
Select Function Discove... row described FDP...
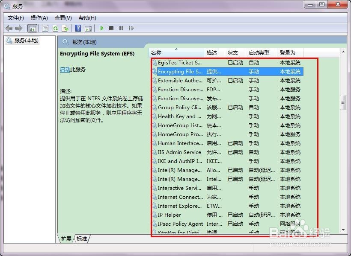click(227, 90)
